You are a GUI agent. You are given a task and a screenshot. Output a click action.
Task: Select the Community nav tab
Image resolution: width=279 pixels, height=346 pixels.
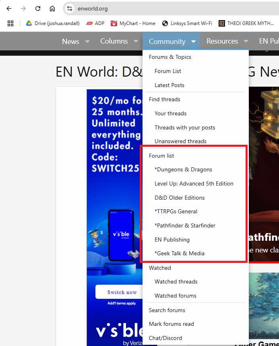pos(167,41)
